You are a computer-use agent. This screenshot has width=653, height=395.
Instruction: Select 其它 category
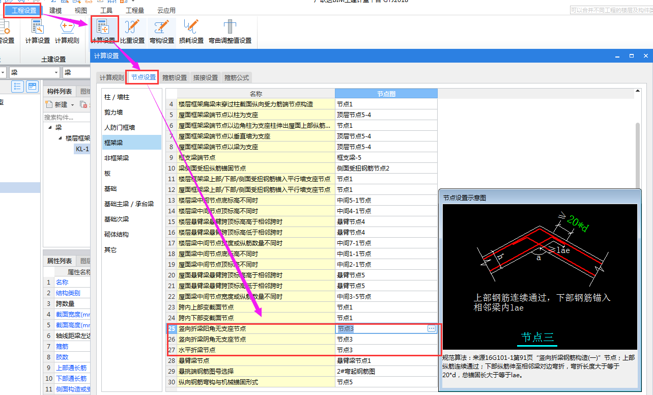point(132,249)
